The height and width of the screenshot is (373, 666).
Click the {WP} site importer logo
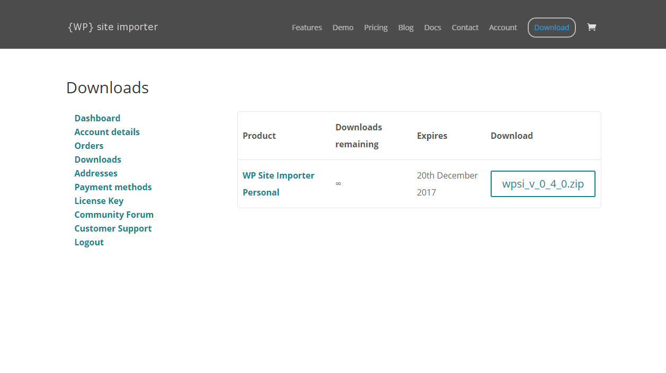(113, 27)
